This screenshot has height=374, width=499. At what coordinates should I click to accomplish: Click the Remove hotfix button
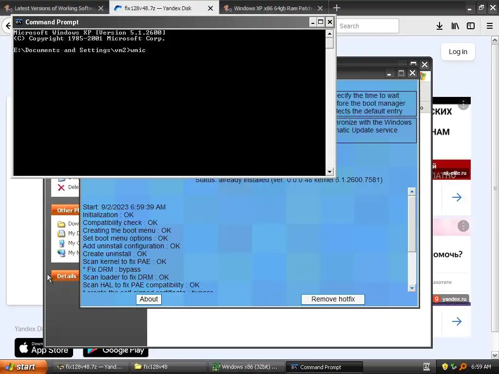click(x=333, y=299)
